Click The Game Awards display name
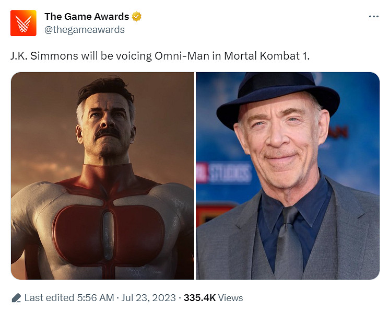Viewport: 389px width, 311px height. point(87,17)
